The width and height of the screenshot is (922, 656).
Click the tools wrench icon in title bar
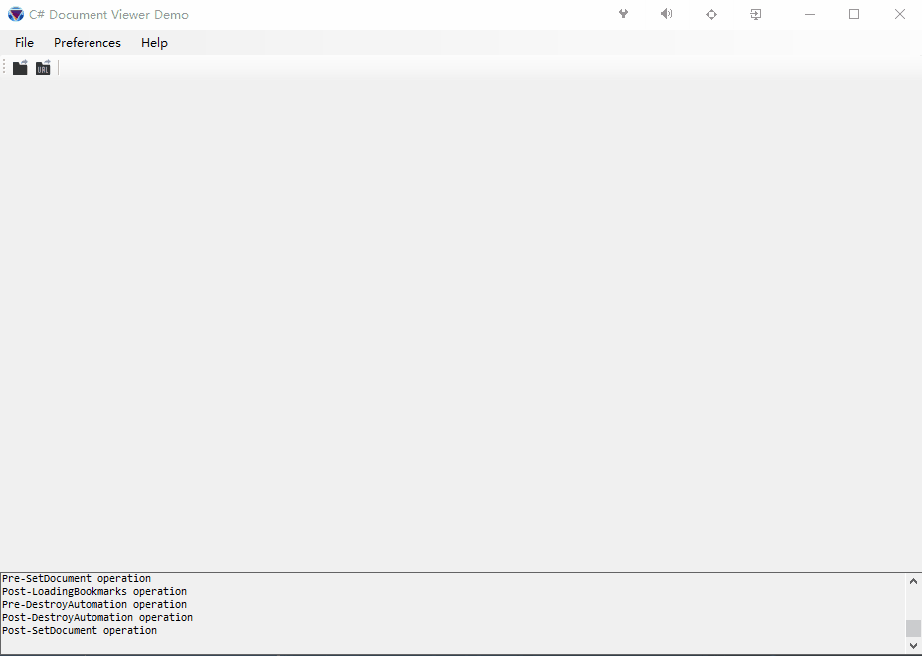point(623,14)
